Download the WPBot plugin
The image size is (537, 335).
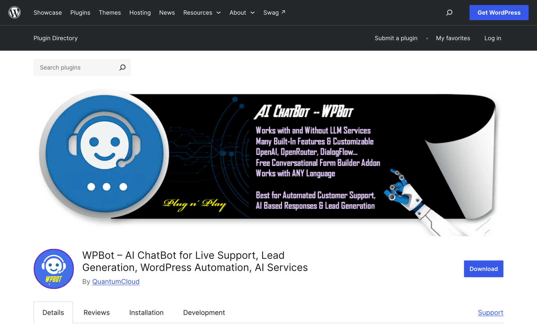click(x=484, y=269)
